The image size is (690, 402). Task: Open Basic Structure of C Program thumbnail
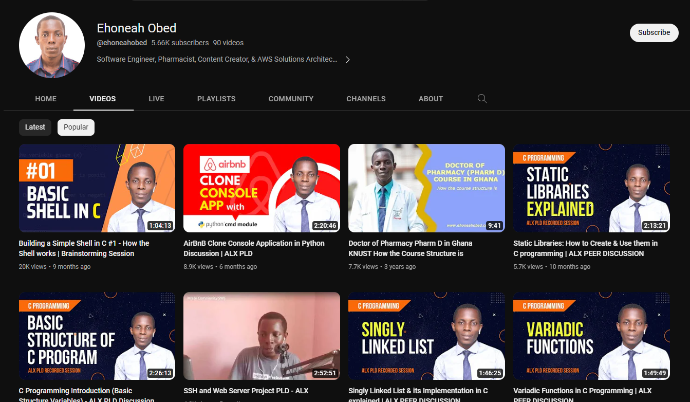tap(97, 336)
